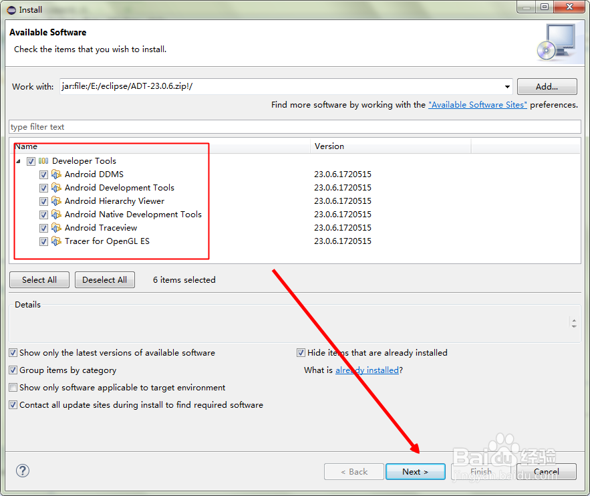Collapse the Developer Tools tree node
590x496 pixels.
(18, 162)
